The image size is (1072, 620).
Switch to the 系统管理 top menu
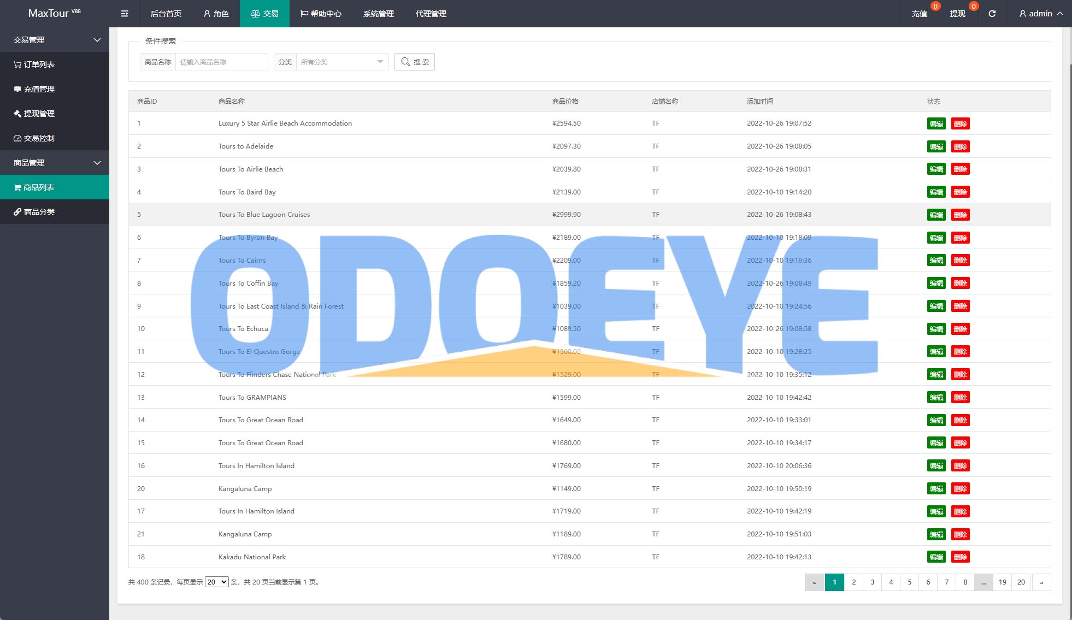(x=378, y=14)
